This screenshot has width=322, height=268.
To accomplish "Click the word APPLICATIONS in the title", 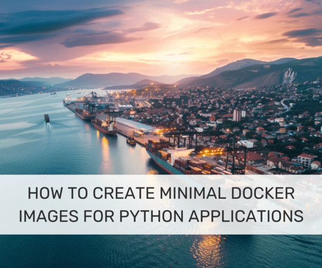I will 246,216.
